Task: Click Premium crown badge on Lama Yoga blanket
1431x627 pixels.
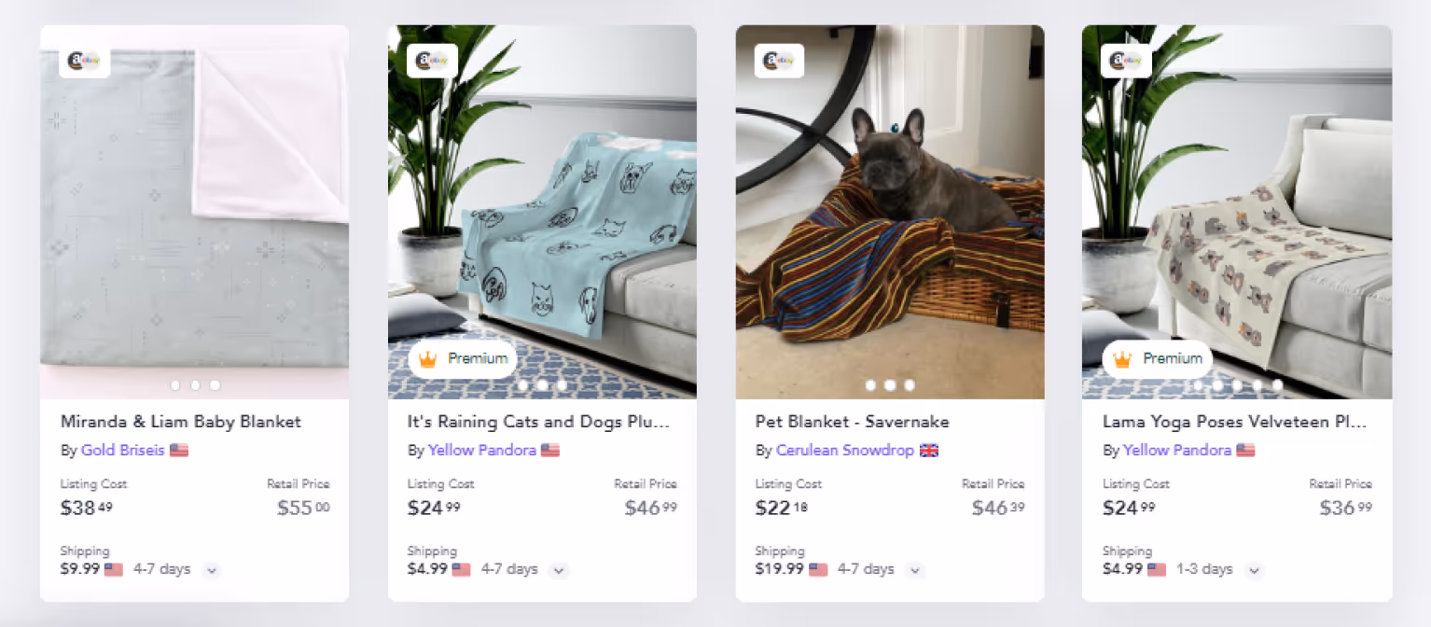Action: (1157, 359)
